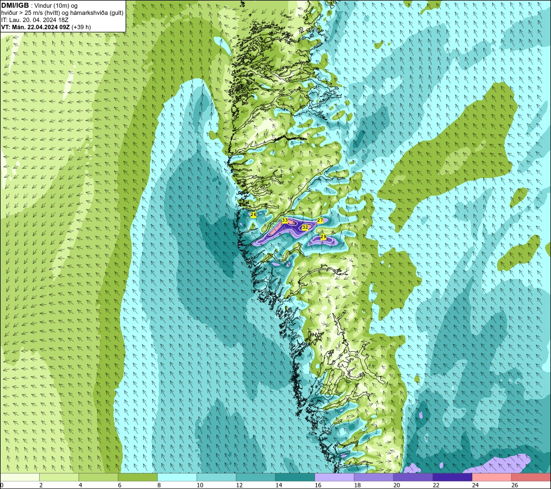The height and width of the screenshot is (489, 551).
Task: Pick the 10–12 m/s turquoise scale swatch
Action: pos(217,477)
